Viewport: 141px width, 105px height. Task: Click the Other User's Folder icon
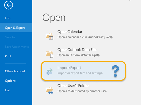[49, 90]
